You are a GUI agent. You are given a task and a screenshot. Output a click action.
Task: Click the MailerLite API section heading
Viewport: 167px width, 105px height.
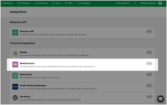18,22
